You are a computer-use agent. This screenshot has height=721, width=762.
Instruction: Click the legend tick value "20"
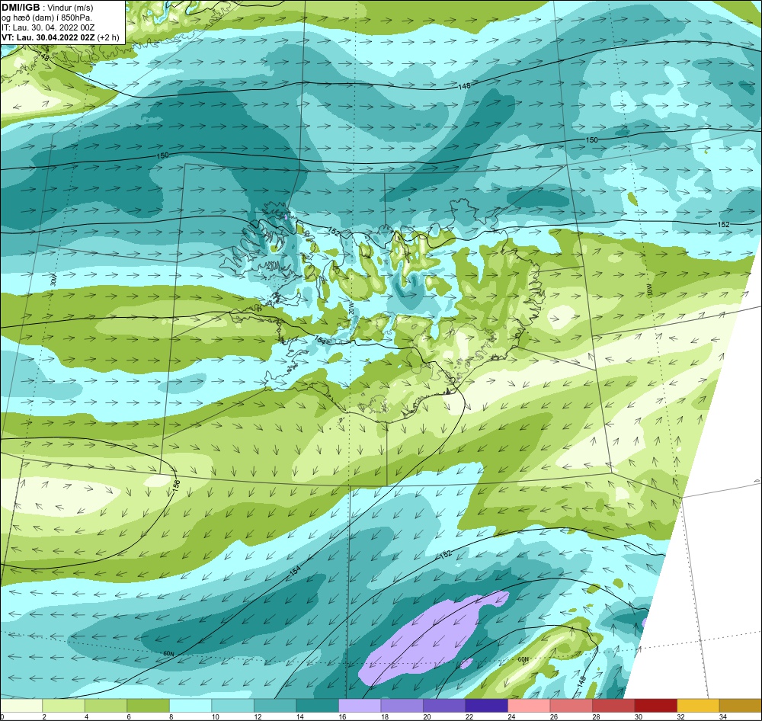(427, 716)
